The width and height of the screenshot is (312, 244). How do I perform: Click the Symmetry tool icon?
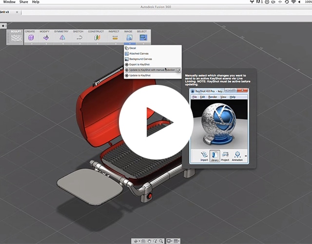pyautogui.click(x=62, y=38)
